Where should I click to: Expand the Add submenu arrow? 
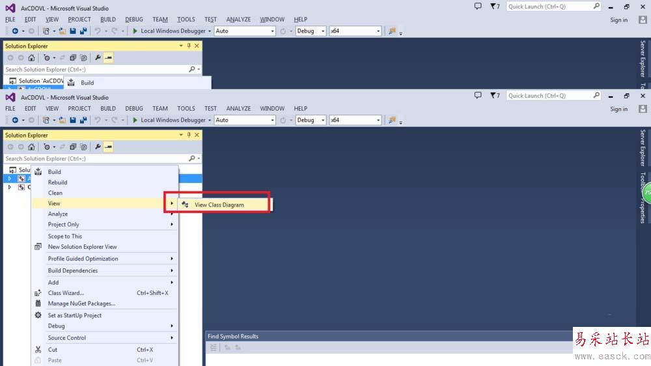(x=172, y=283)
